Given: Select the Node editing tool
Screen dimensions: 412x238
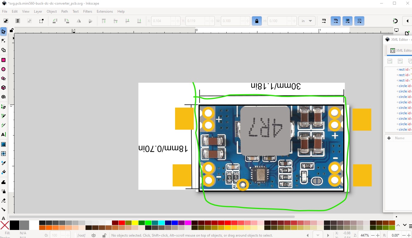Looking at the screenshot, I should click(3, 41).
